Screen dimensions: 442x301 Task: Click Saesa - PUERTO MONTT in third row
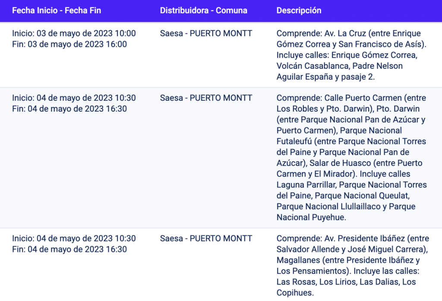pyautogui.click(x=206, y=239)
